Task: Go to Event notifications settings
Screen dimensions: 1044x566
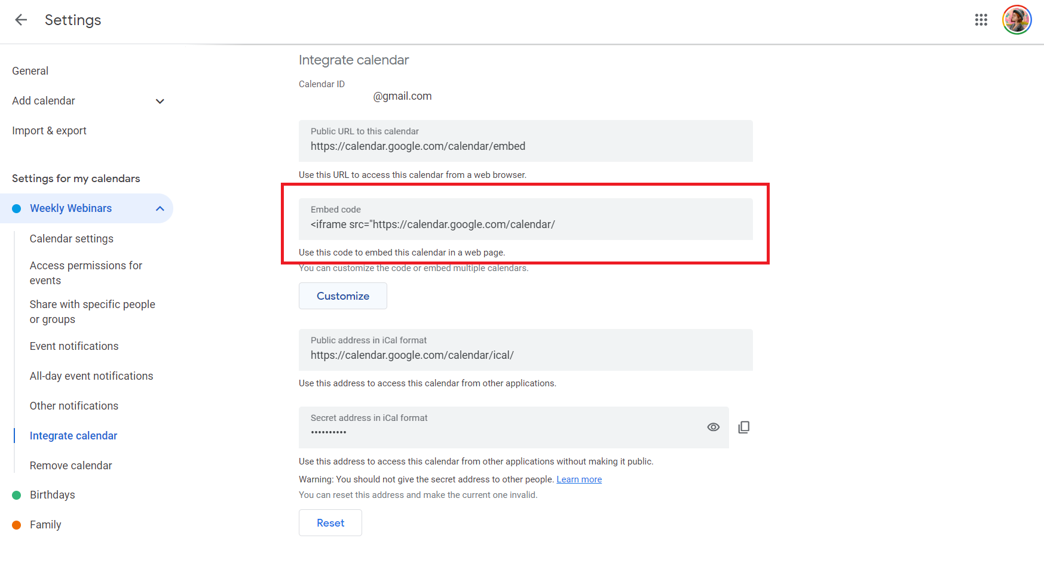Action: (74, 346)
